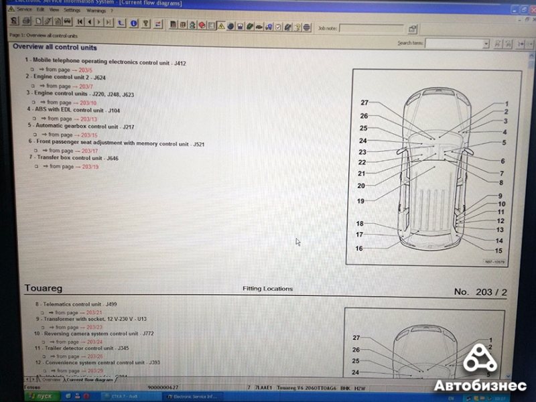536x402 pixels.
Task: Open the Settings menu
Action: (x=72, y=10)
